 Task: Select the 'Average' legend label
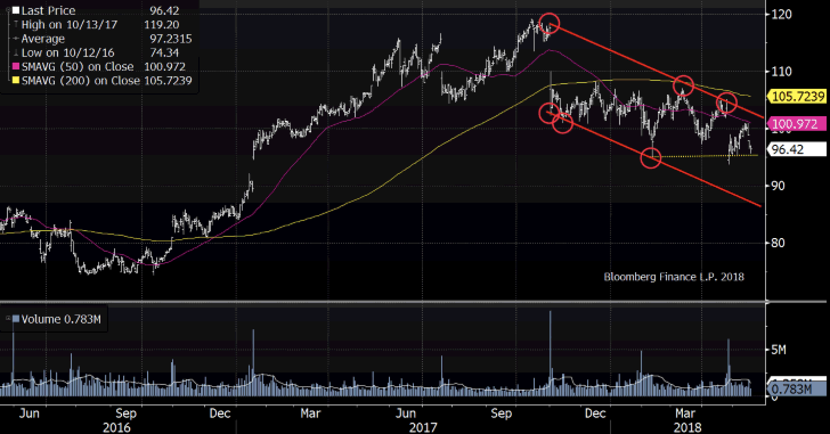[x=43, y=39]
